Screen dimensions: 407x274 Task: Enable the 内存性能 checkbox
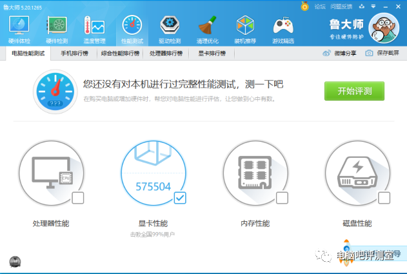click(x=282, y=198)
